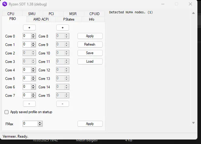201x144 pixels.
Task: Open the PStates tab
Action: click(69, 19)
